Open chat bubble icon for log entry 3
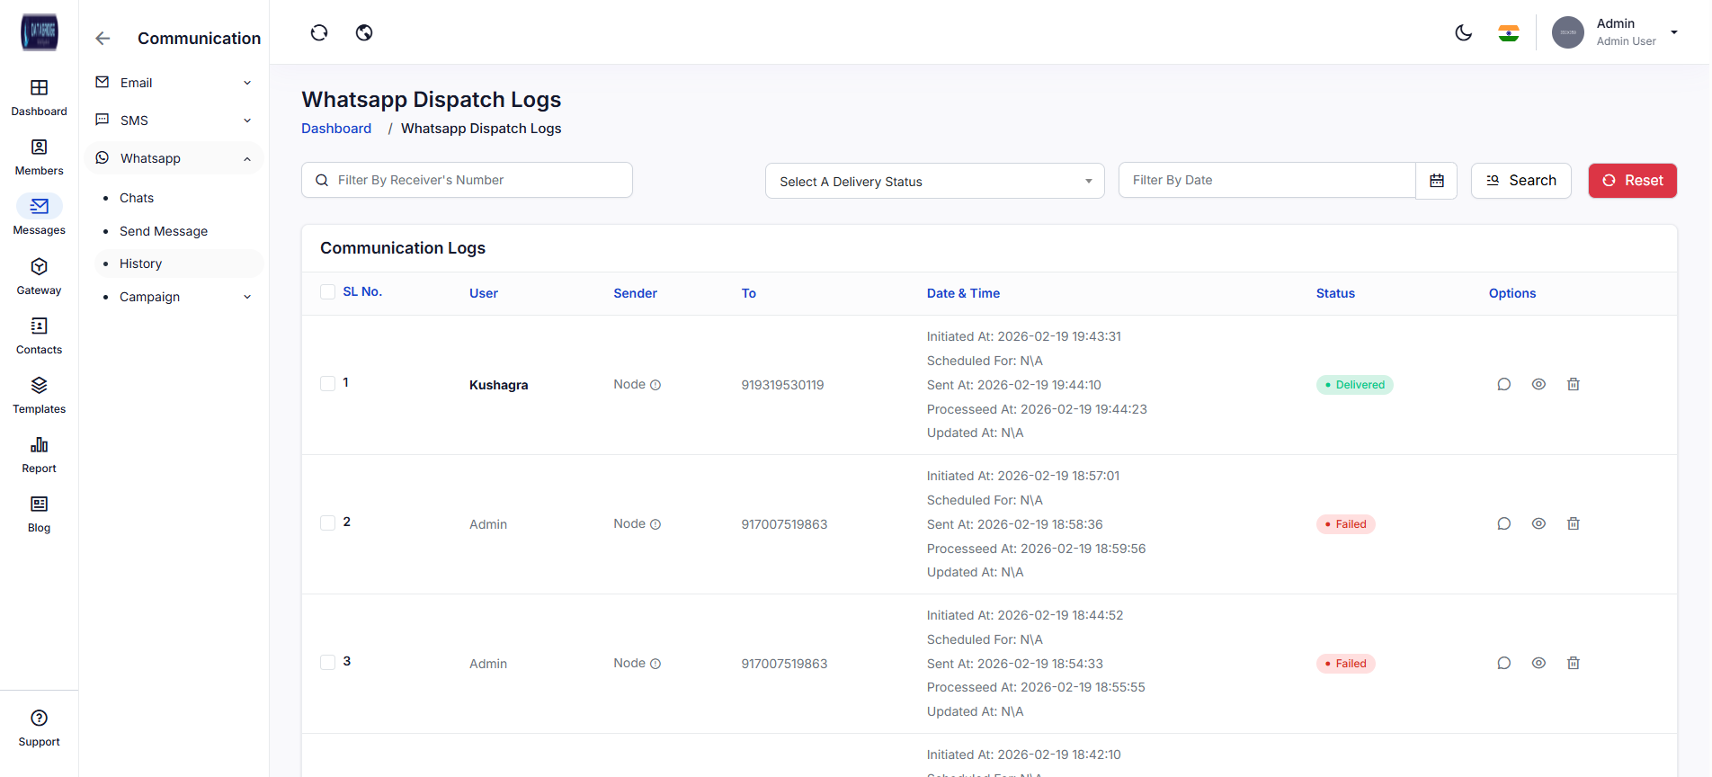Image resolution: width=1712 pixels, height=777 pixels. tap(1503, 664)
